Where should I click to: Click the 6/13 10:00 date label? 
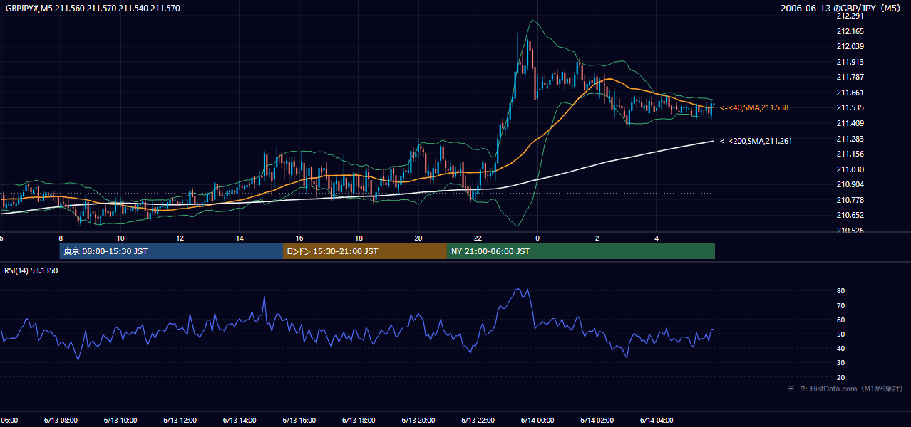coord(120,420)
